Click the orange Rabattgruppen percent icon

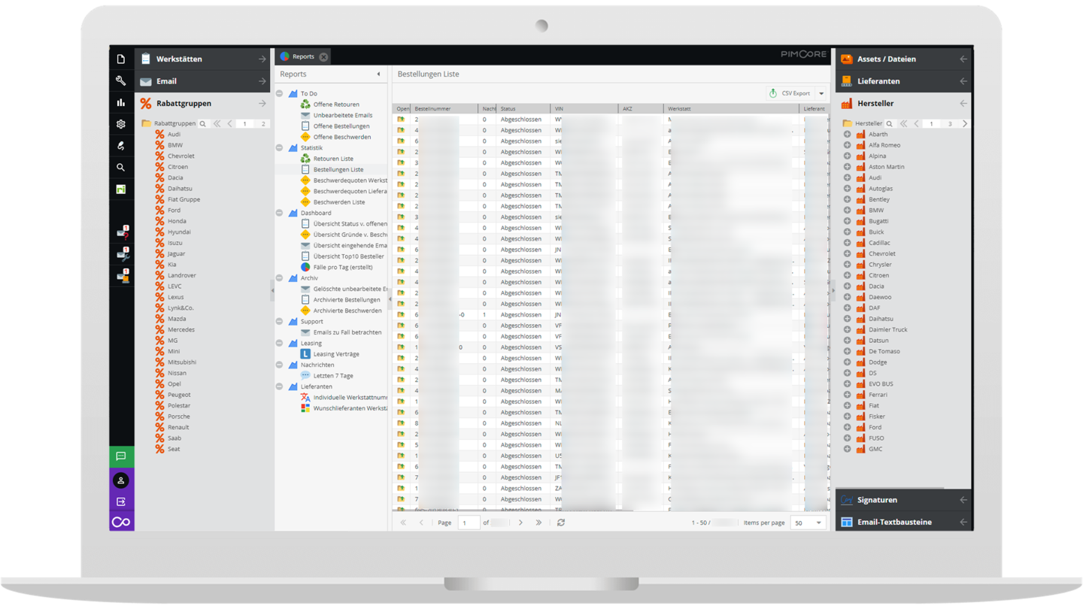click(147, 103)
